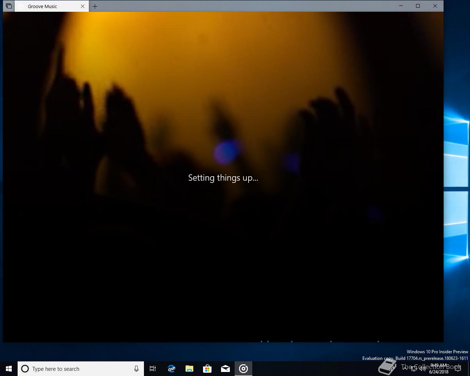470x376 pixels.
Task: Open the Mail app from taskbar
Action: coord(225,369)
